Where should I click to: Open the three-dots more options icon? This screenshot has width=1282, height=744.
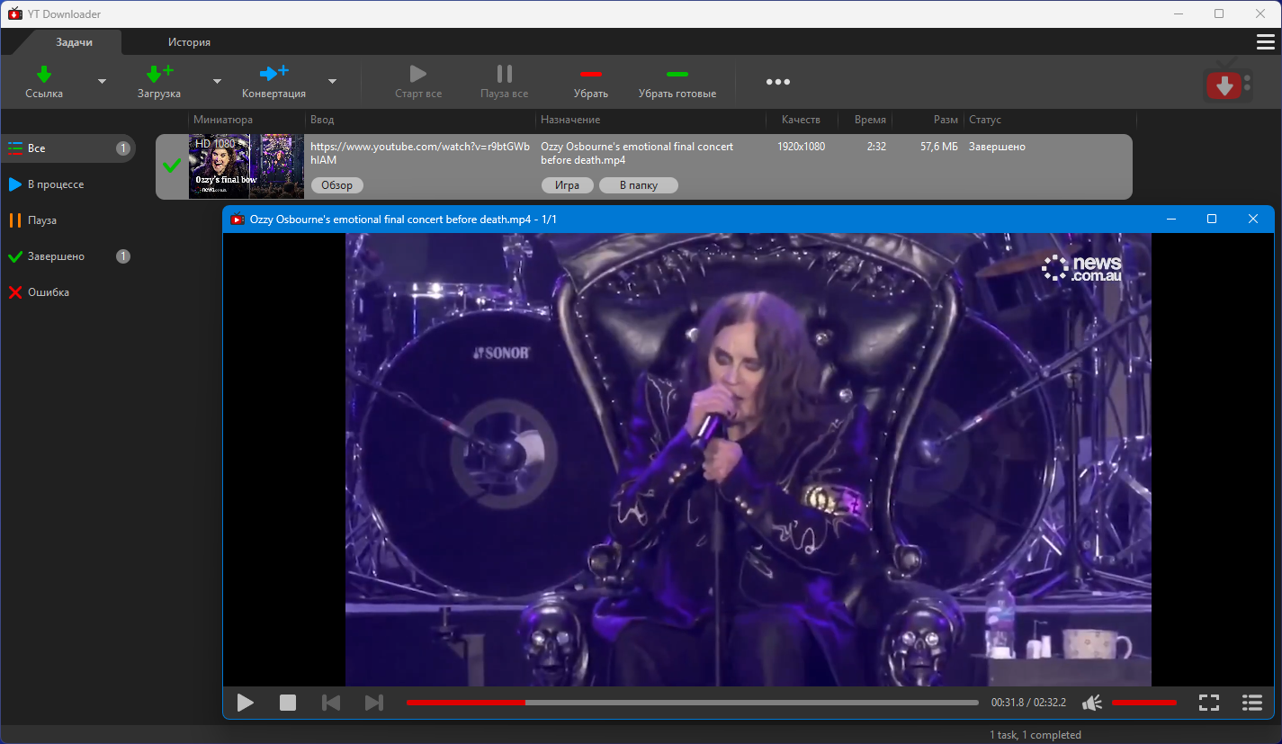[x=778, y=82]
